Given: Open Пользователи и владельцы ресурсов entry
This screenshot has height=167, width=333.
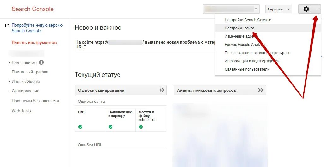Looking at the screenshot, I should coord(268,53).
